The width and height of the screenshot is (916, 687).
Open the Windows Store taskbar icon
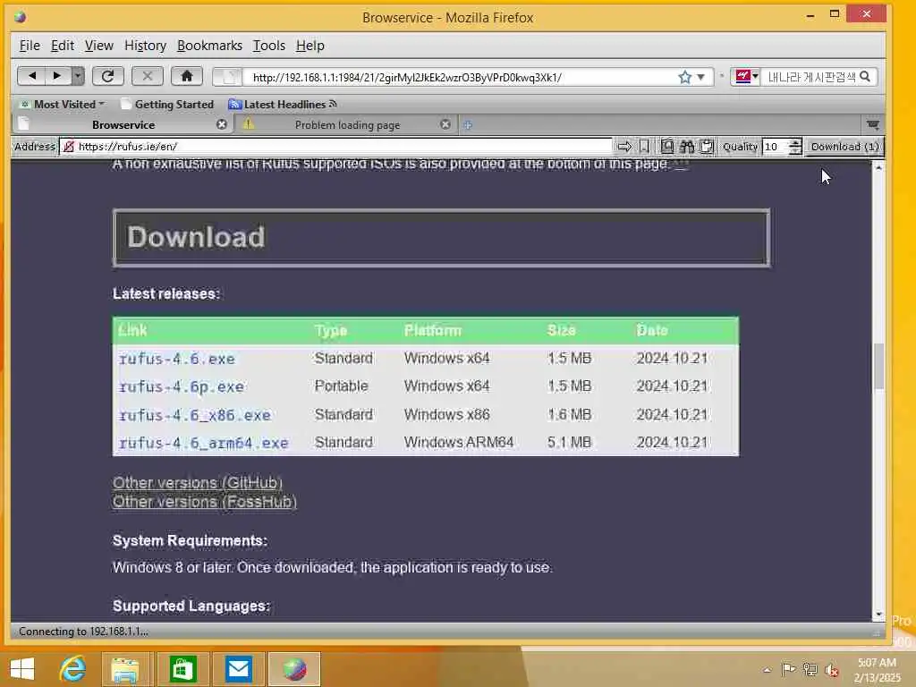click(182, 669)
